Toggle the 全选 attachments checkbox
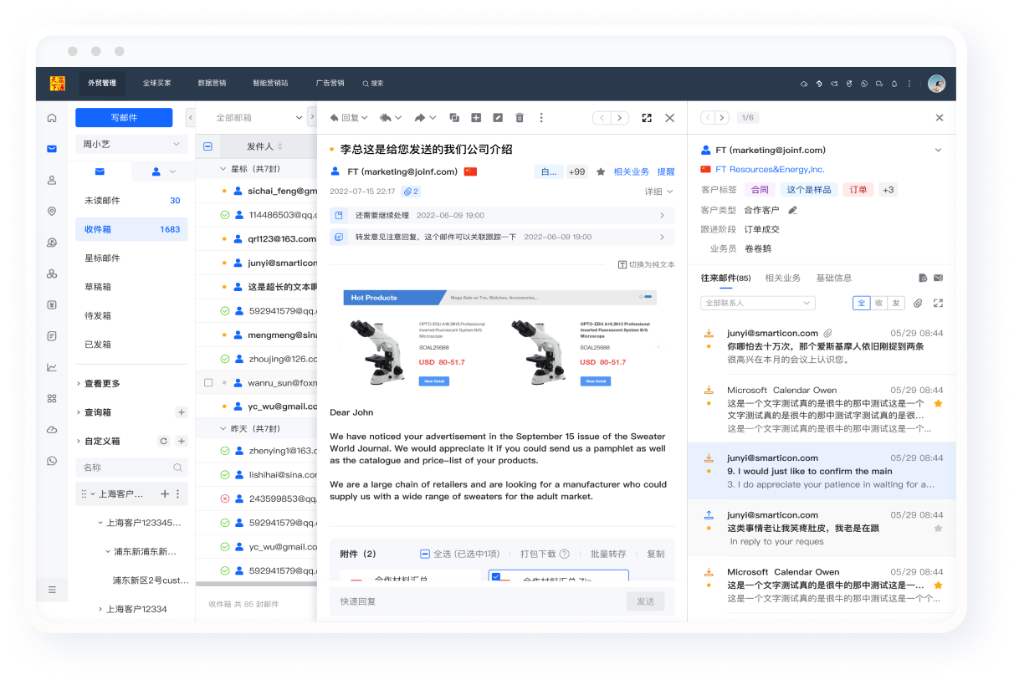The width and height of the screenshot is (1014, 680). click(x=425, y=554)
